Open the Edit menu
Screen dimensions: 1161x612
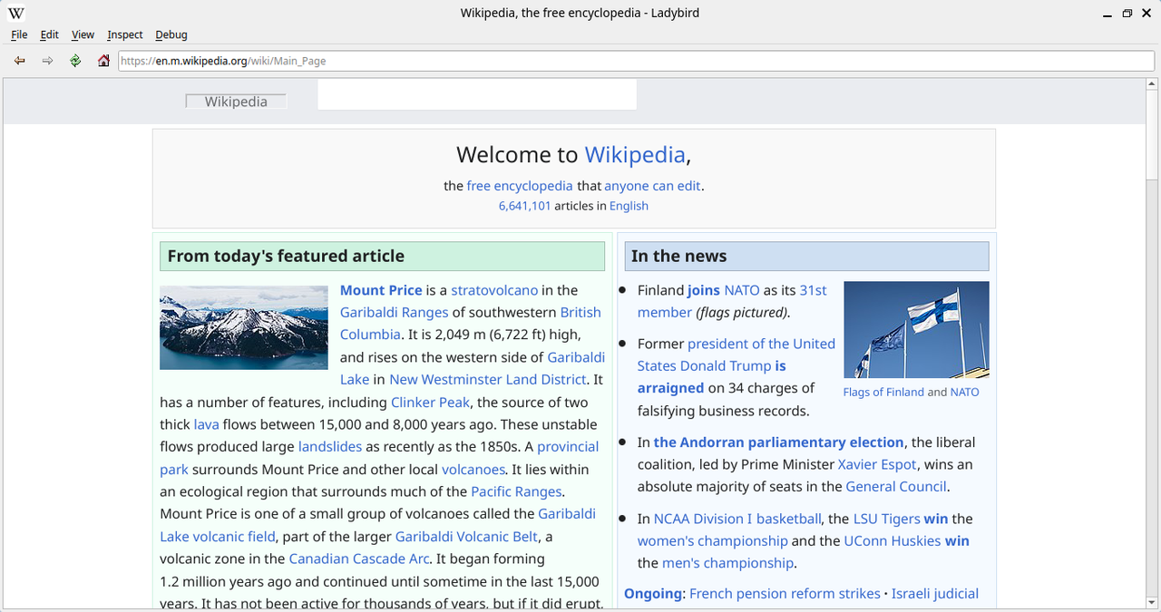click(49, 34)
